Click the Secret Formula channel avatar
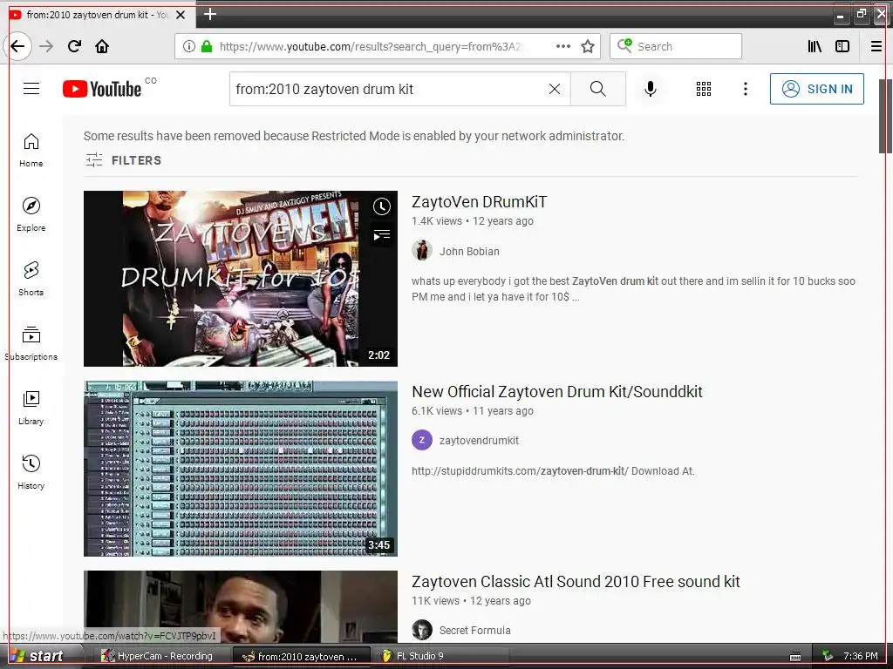The image size is (893, 669). click(422, 630)
